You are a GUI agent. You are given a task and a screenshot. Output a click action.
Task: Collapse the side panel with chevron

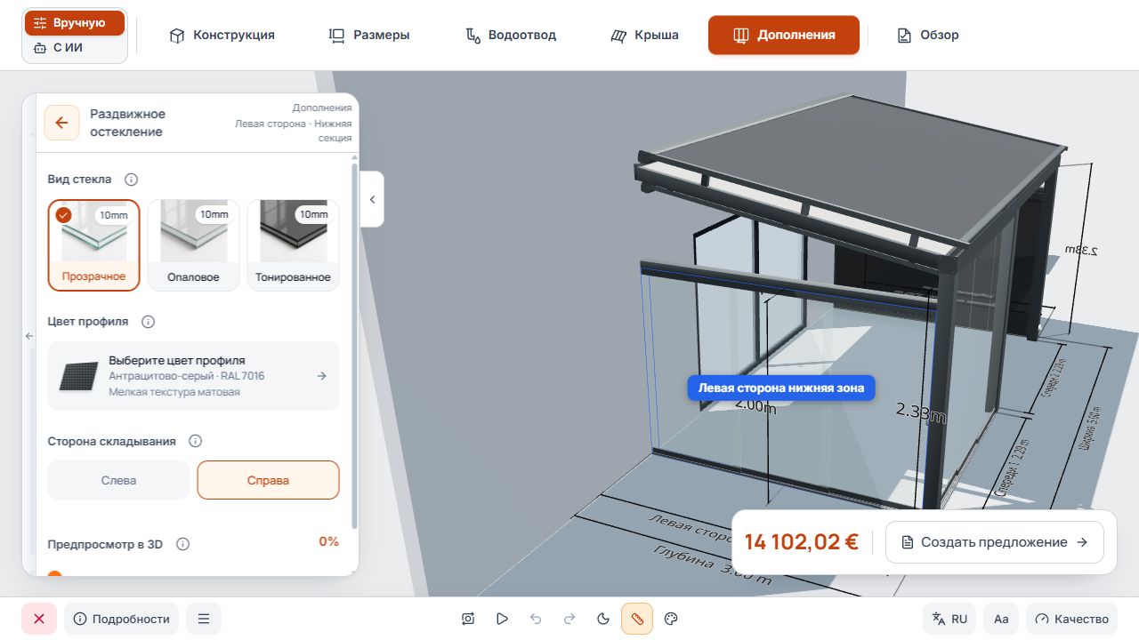click(x=372, y=199)
